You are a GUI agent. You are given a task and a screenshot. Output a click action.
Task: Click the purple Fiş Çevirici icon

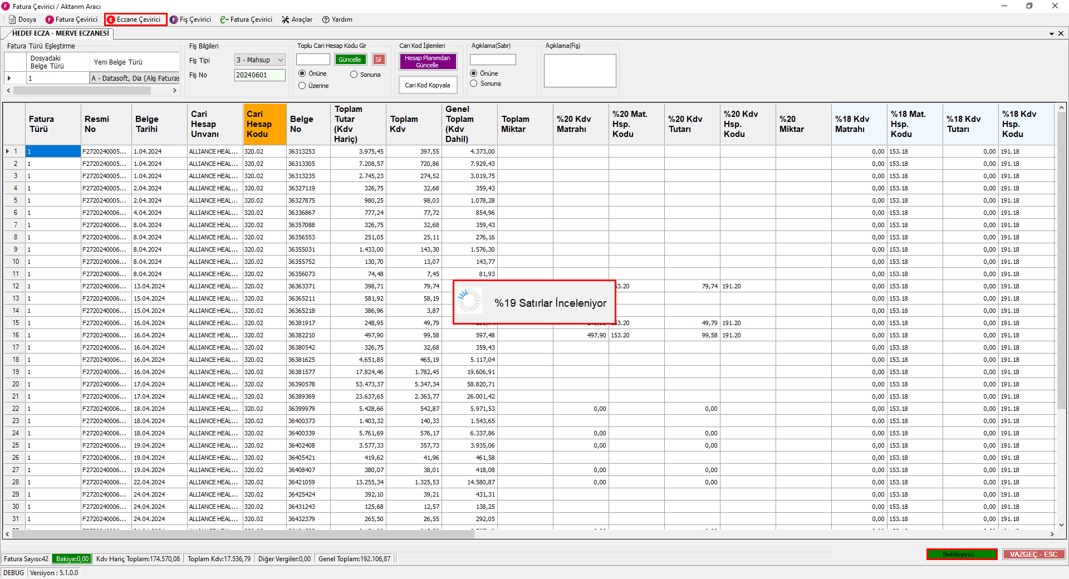(174, 19)
